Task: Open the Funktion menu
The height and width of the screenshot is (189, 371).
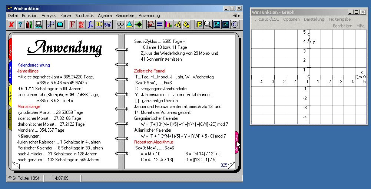Action: coord(30,16)
